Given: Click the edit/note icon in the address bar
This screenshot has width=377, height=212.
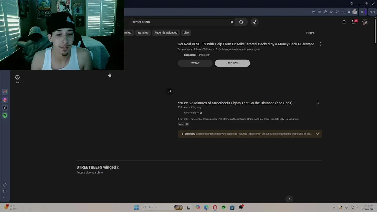Looking at the screenshot, I should click(313, 12).
